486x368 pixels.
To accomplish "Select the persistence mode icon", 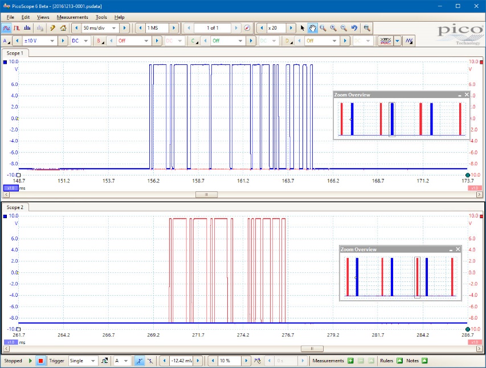I will tap(15, 27).
